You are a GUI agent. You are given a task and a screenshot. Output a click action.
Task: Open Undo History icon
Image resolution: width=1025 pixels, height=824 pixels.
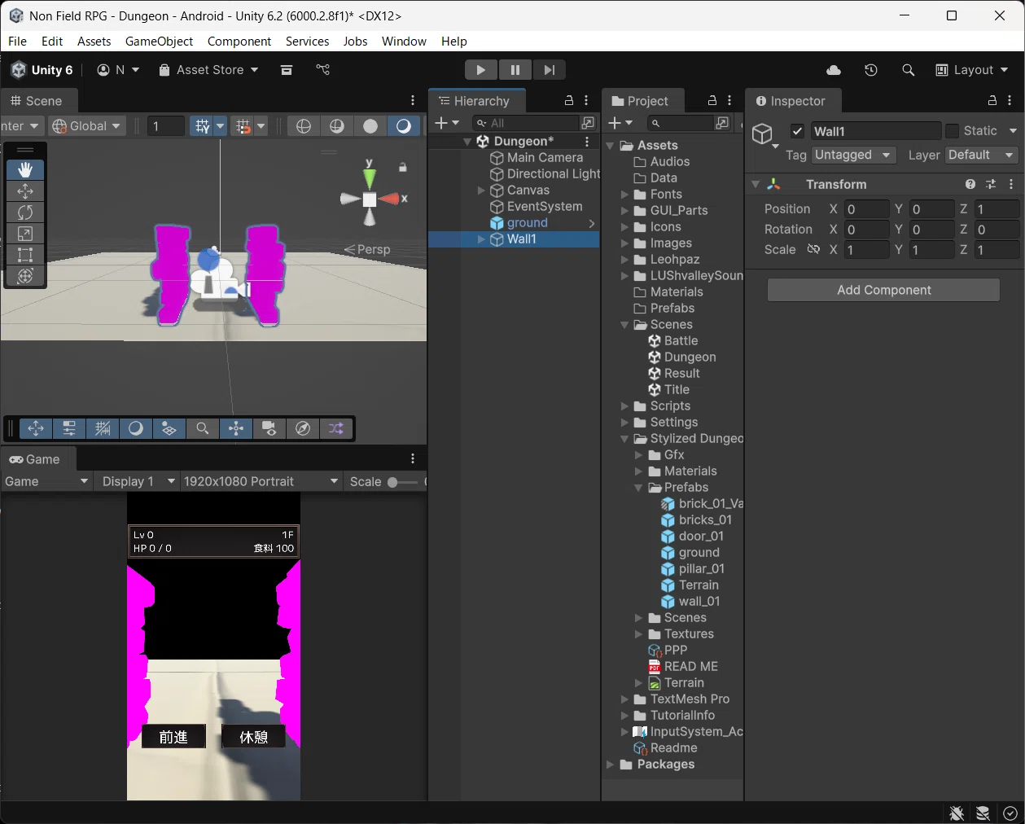point(871,70)
